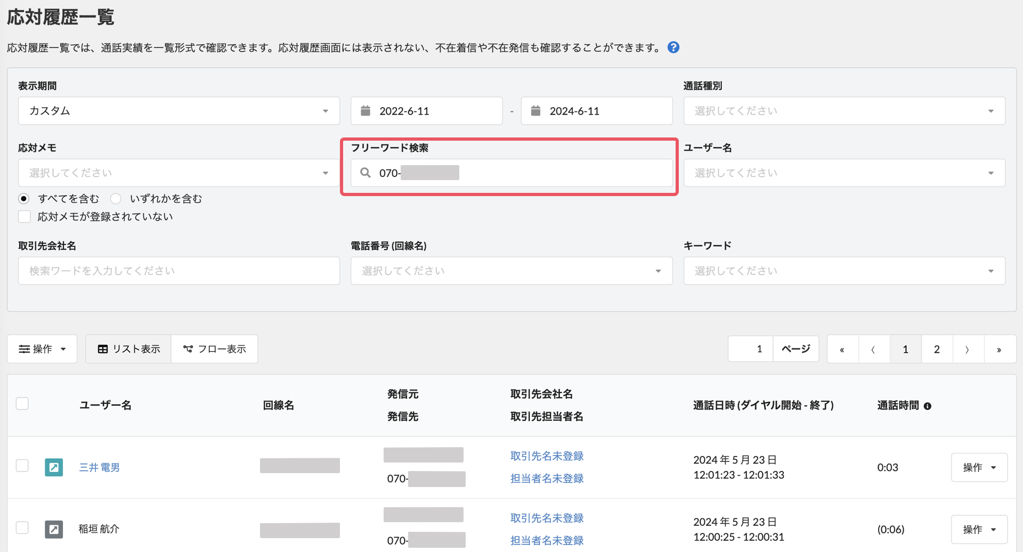Image resolution: width=1023 pixels, height=552 pixels.
Task: Open 操作 dropdown for 稲垣 航介 row
Action: 979,529
